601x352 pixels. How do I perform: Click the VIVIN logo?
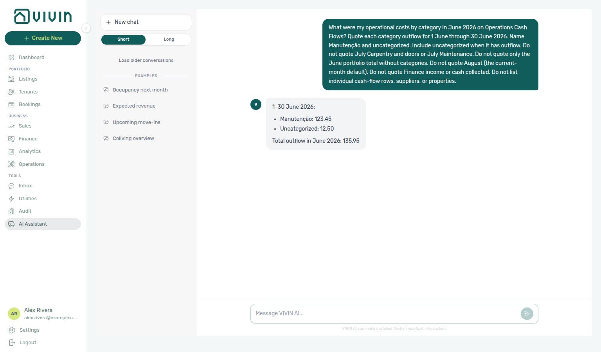tap(43, 16)
